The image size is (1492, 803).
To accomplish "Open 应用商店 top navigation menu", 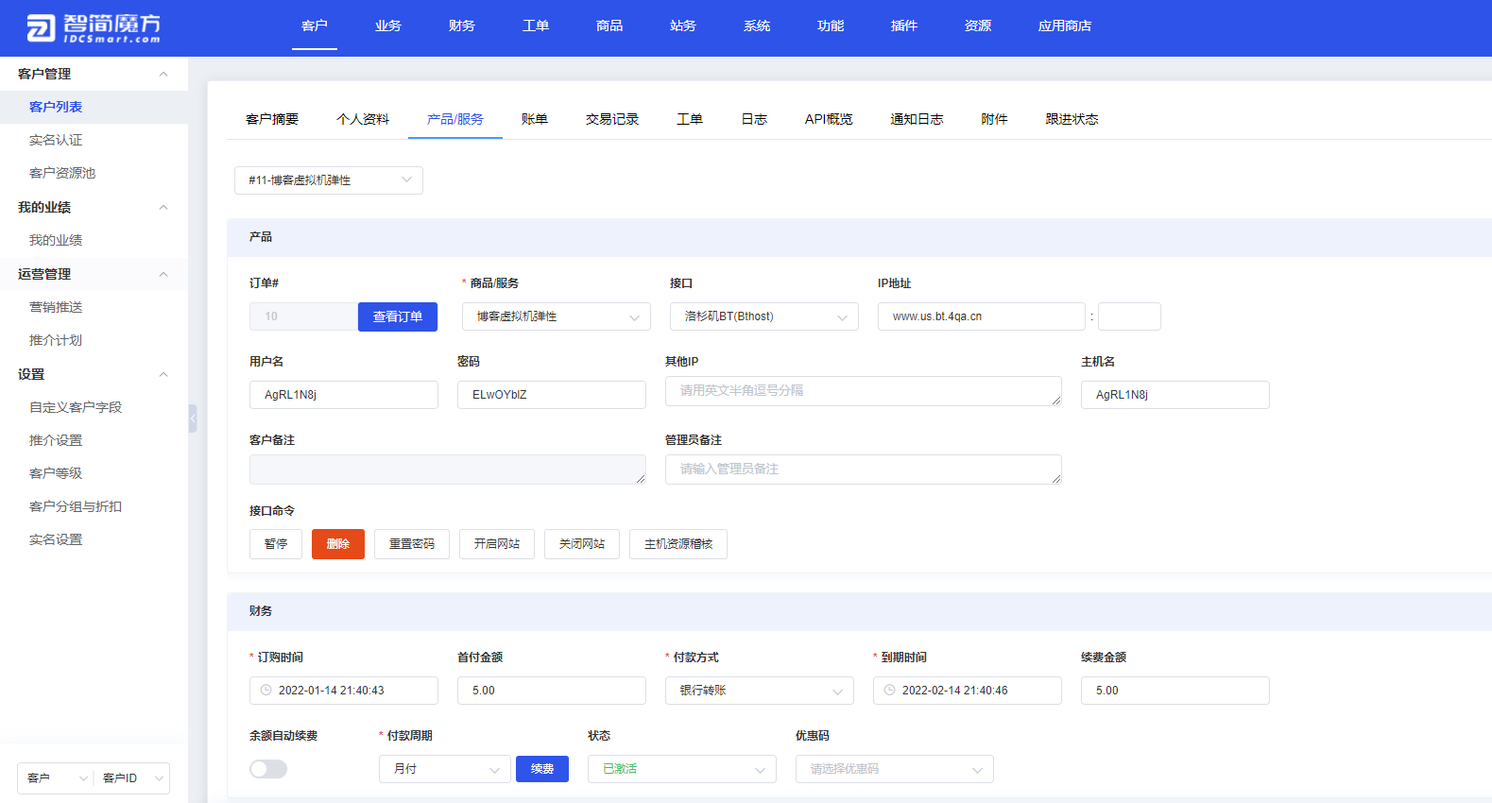I will pos(1065,26).
